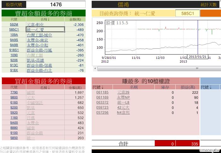Select broker name 元富-彰化
221x153 pixels.
pos(35,25)
